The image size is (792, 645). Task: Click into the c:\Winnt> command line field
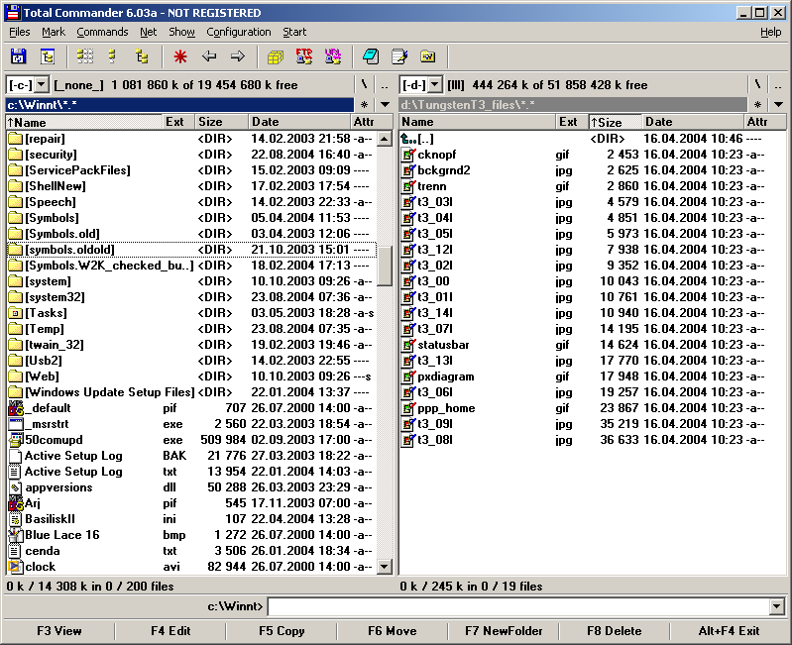click(518, 606)
